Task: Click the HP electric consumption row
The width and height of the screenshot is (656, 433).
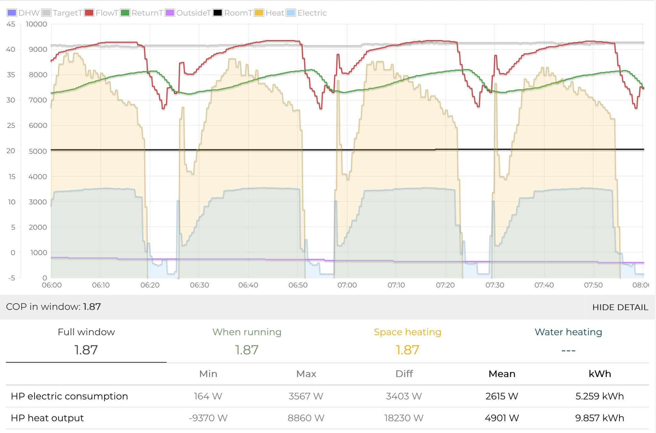Action: (69, 396)
